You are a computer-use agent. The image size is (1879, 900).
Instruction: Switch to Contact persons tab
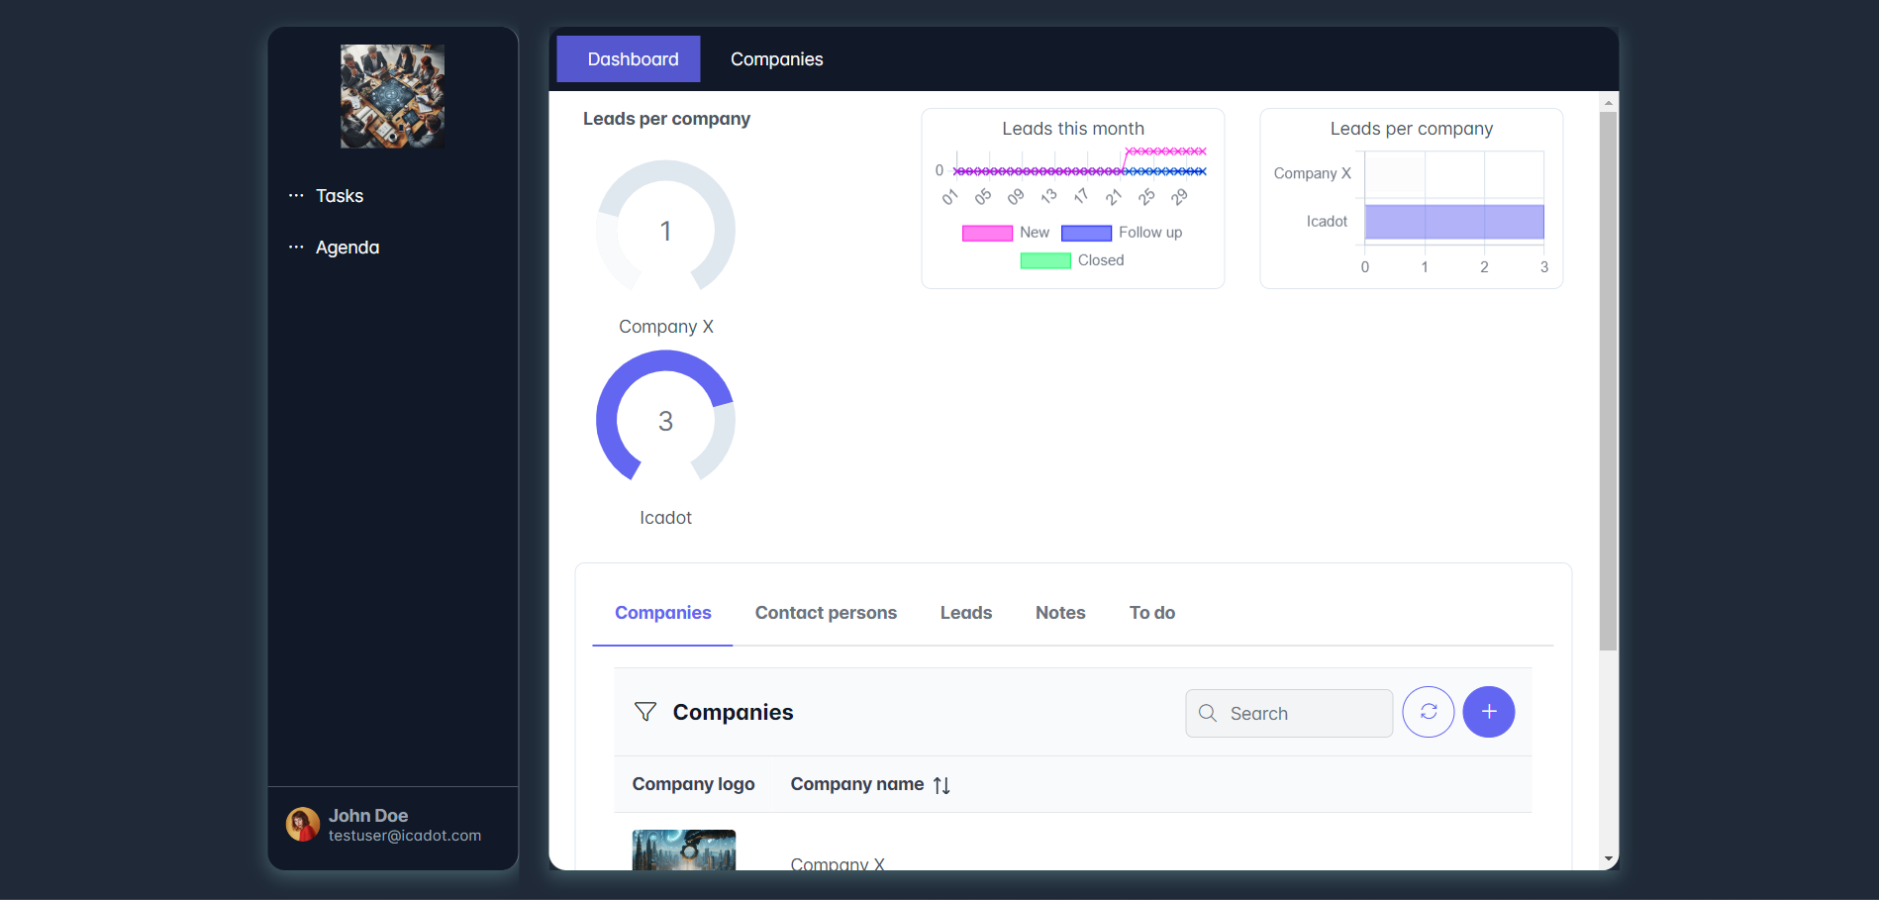(x=826, y=613)
